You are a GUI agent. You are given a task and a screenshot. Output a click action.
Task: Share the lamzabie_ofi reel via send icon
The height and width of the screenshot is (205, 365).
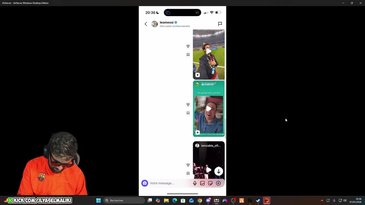click(x=188, y=165)
